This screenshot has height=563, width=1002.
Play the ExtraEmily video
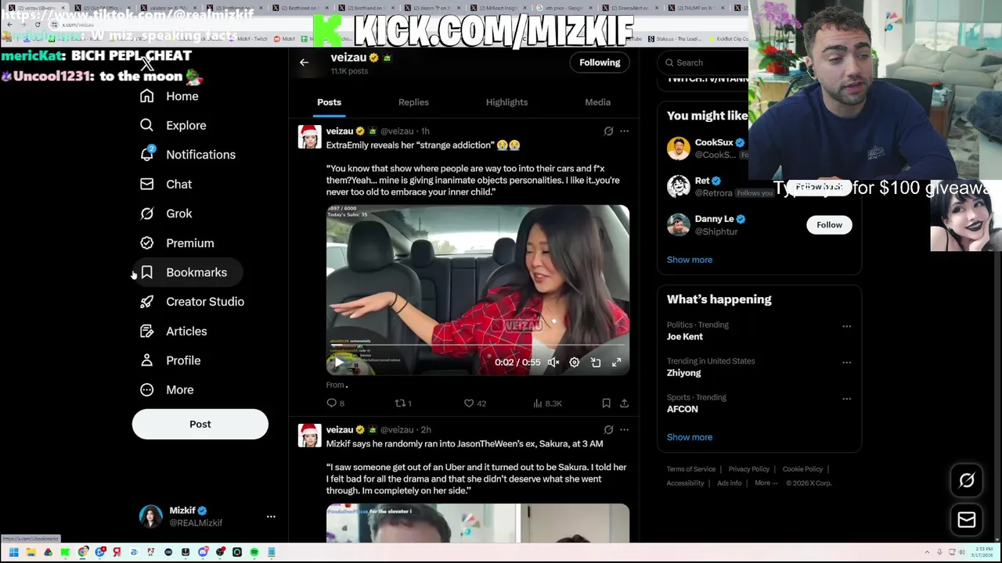pos(338,363)
